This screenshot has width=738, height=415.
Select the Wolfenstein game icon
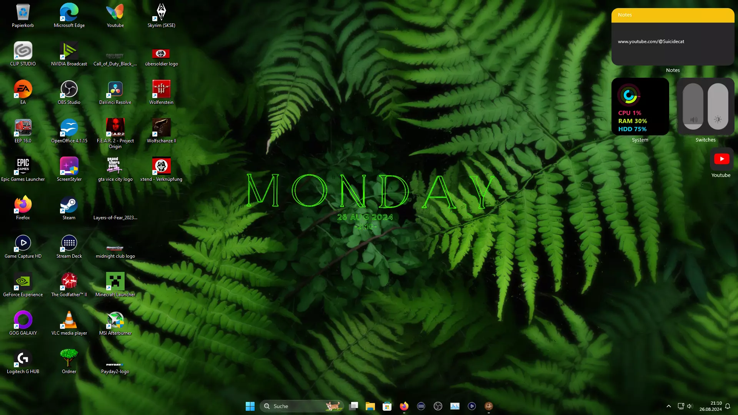click(162, 92)
